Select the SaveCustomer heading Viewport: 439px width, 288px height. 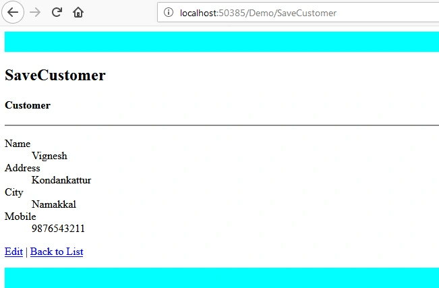55,75
